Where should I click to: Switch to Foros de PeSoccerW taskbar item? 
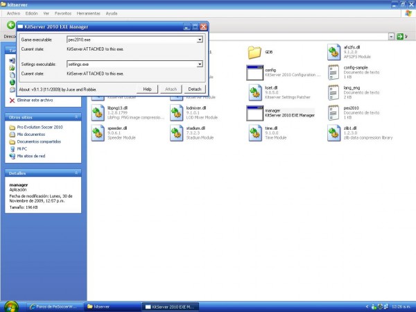(55, 306)
